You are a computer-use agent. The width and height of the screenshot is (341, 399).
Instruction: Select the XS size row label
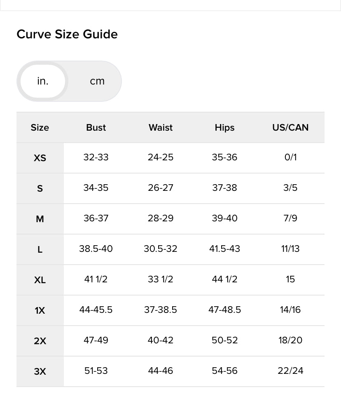click(x=40, y=158)
